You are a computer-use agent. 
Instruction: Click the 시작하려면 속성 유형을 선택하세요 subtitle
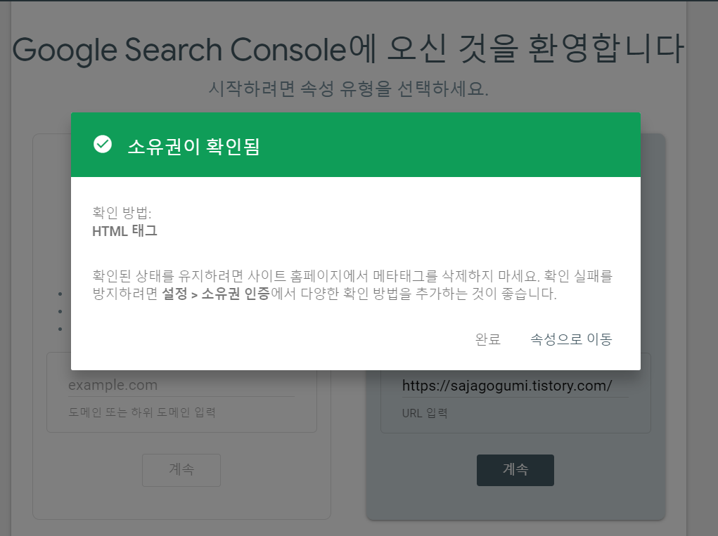[x=349, y=89]
